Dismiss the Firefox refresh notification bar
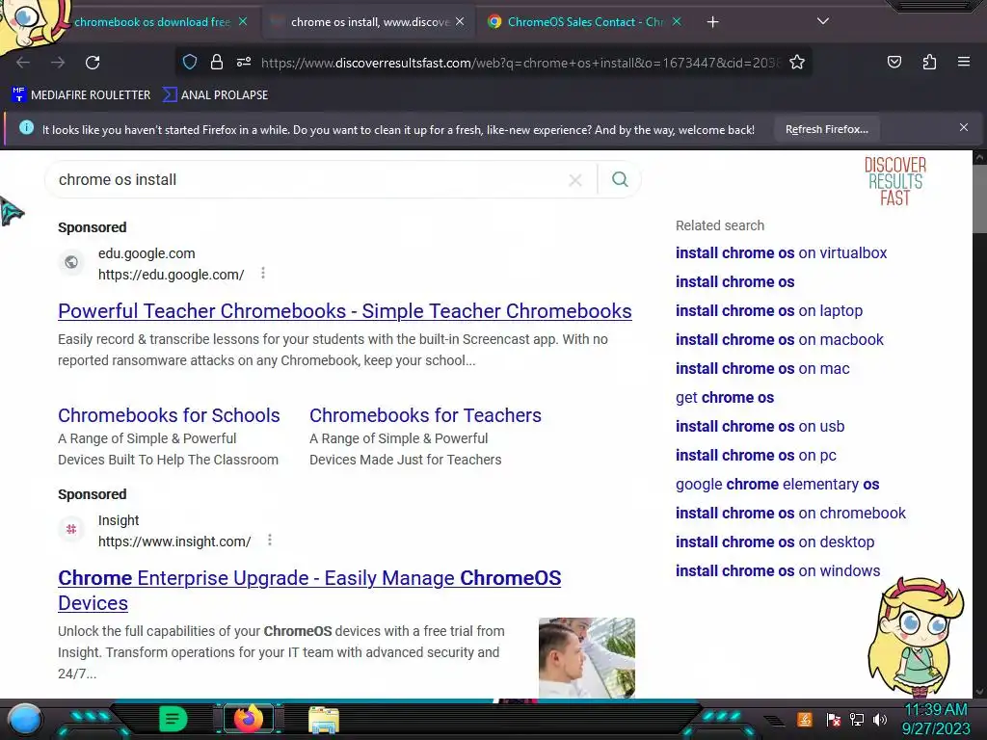987x740 pixels. [964, 127]
